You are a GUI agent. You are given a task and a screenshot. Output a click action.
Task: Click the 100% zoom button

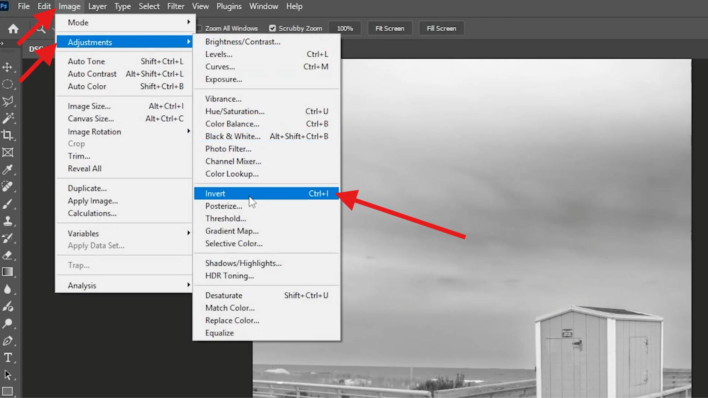[x=345, y=28]
